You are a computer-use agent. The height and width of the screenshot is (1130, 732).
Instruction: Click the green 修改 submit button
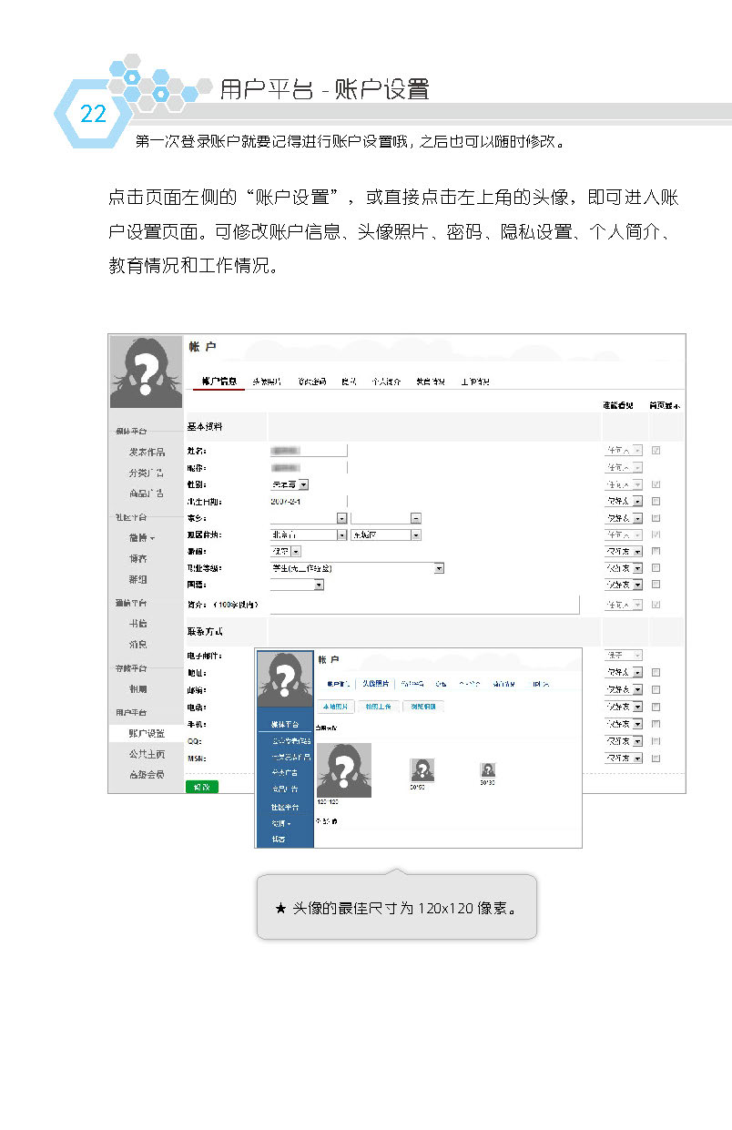[202, 786]
